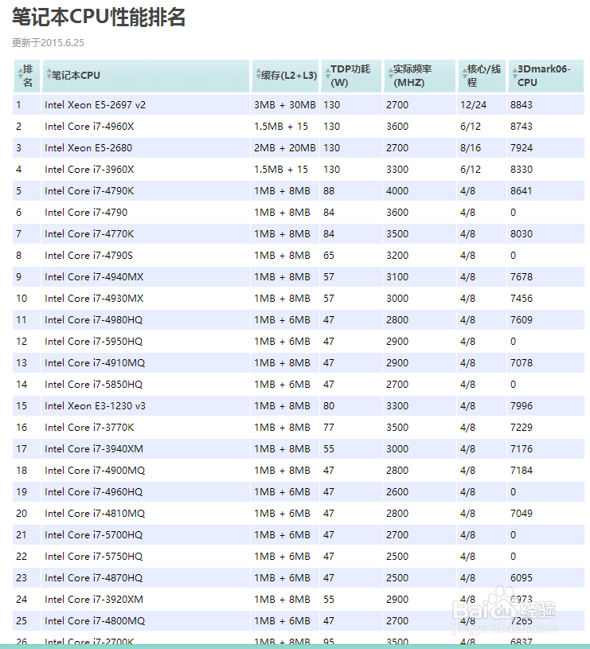Image resolution: width=590 pixels, height=649 pixels.
Task: Select Intel Core i7-4960HQ cell
Action: [x=145, y=492]
